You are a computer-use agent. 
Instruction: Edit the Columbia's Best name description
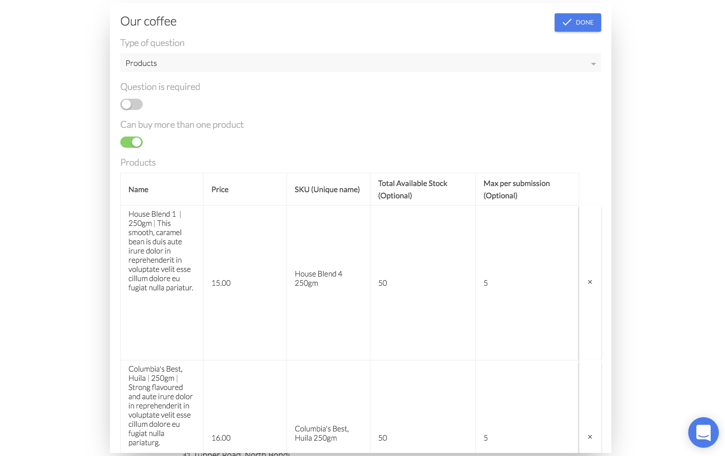pyautogui.click(x=161, y=405)
